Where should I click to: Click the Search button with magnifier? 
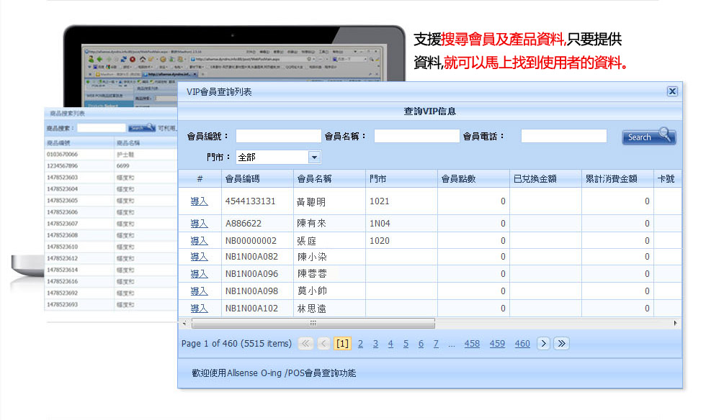(x=648, y=137)
